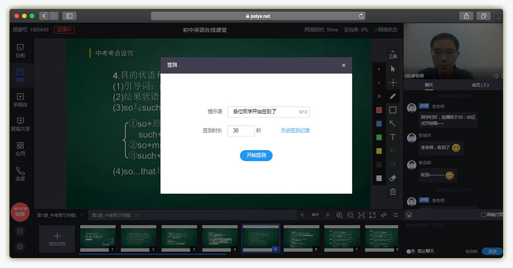Switch to the 聊天 chat tab

tap(429, 85)
